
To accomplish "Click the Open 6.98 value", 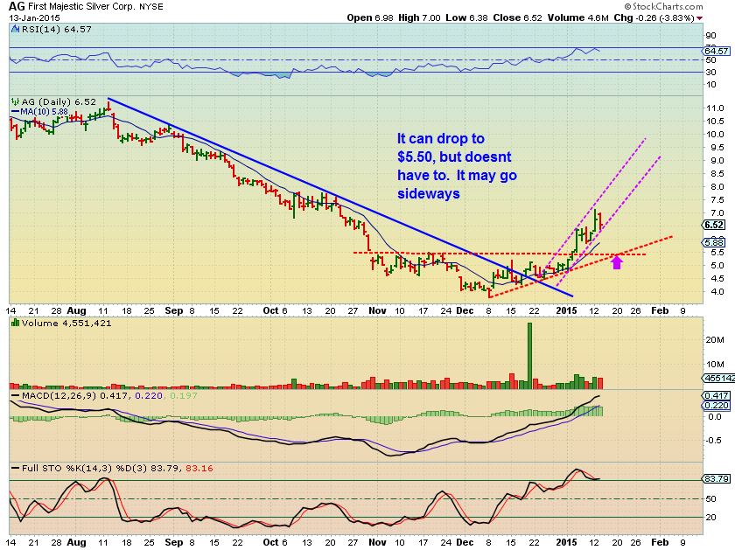I will [x=370, y=17].
